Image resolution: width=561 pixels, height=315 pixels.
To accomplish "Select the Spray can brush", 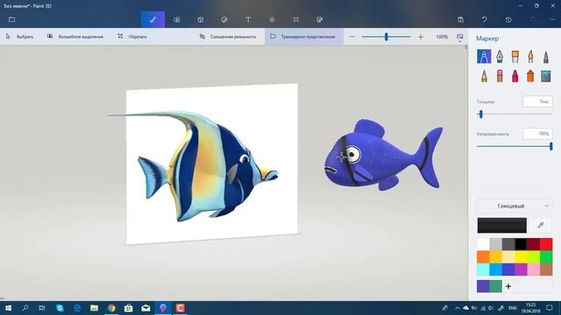I will tap(530, 76).
